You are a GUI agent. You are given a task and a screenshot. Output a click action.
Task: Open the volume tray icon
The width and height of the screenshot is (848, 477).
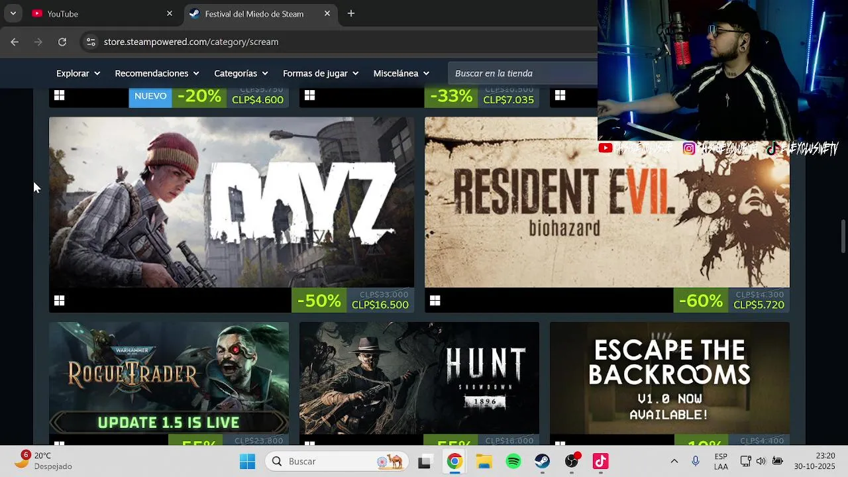pyautogui.click(x=761, y=461)
